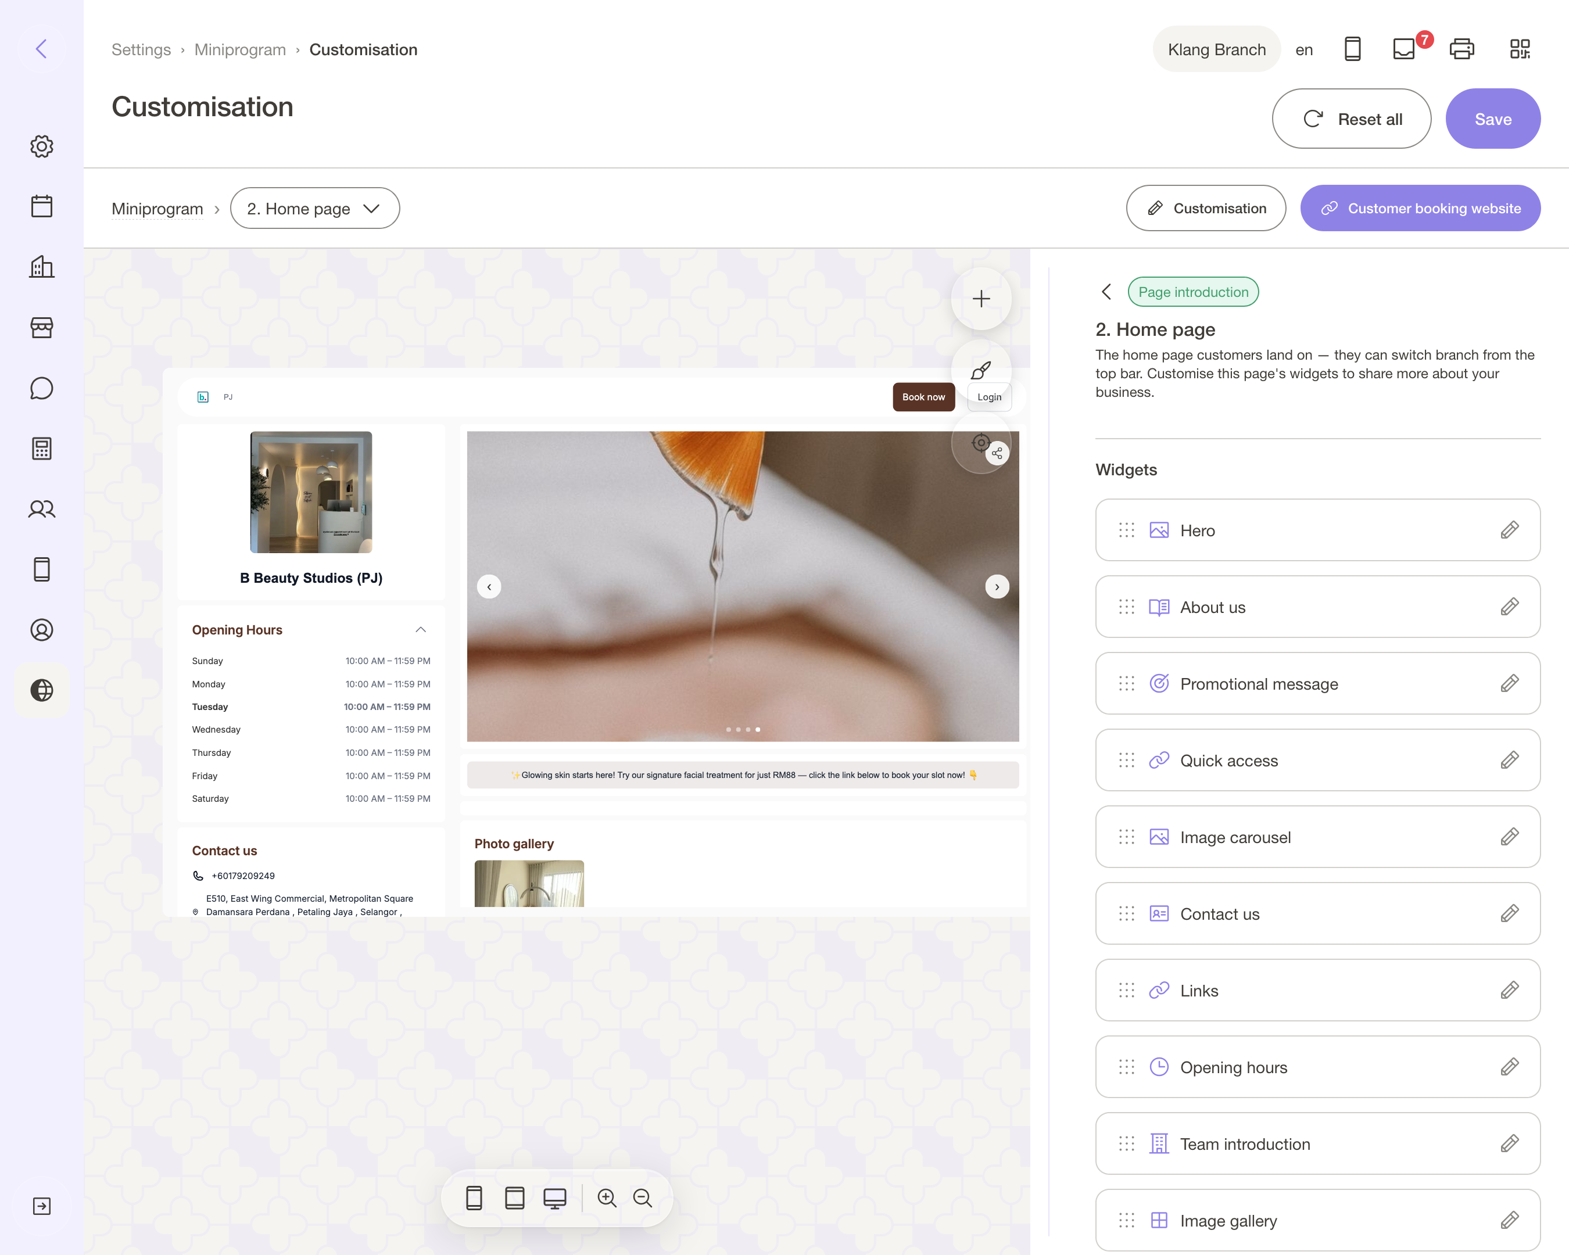1569x1255 pixels.
Task: Click the printer icon in top header
Action: point(1461,49)
